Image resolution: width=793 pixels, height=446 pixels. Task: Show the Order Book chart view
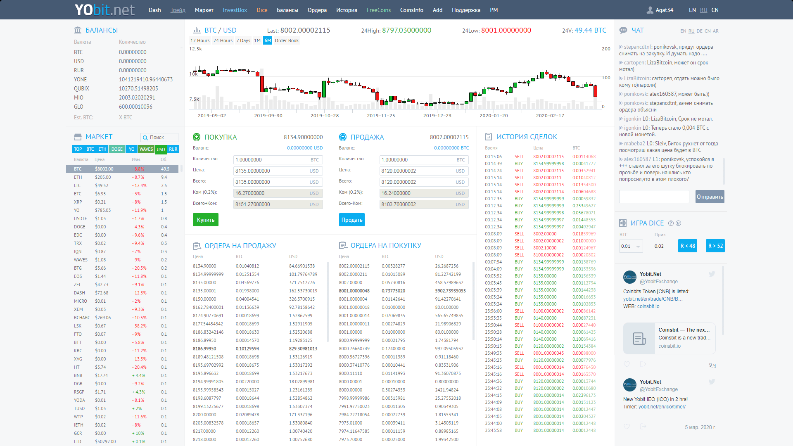point(287,40)
